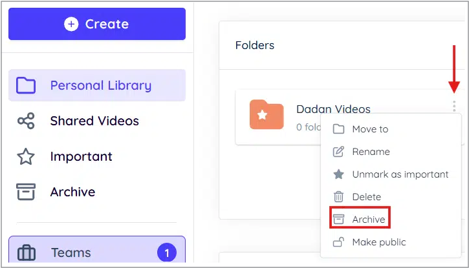
Task: Open Shared Videos in sidebar
Action: (x=94, y=121)
